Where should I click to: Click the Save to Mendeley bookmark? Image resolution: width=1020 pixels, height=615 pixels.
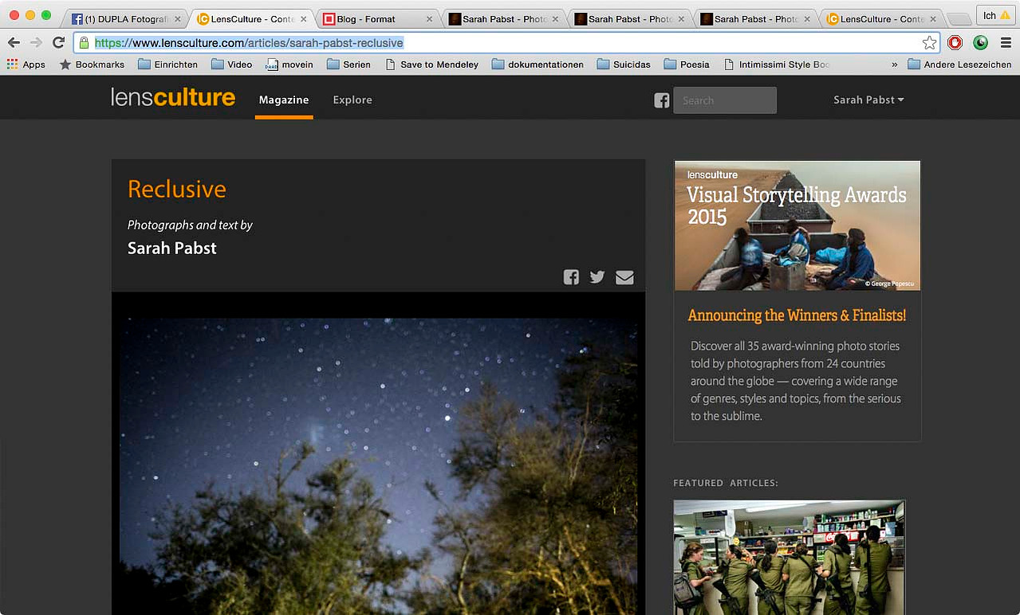click(431, 65)
